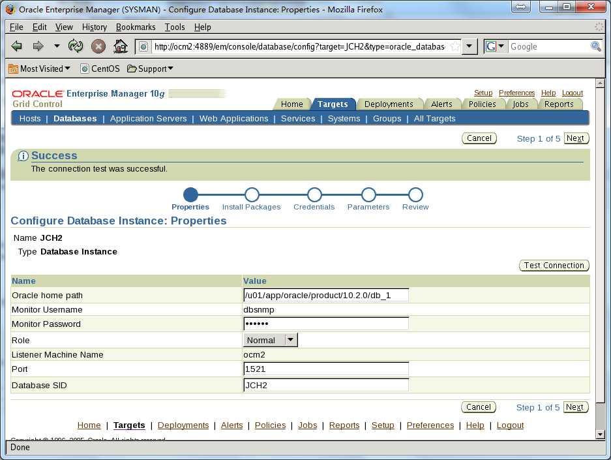This screenshot has height=460, width=611.
Task: Click the Credentials step circle
Action: pos(314,194)
